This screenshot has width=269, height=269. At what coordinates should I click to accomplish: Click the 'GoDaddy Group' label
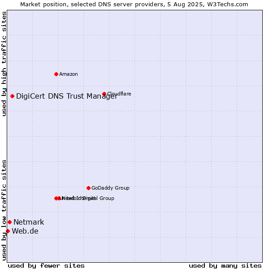[110, 188]
